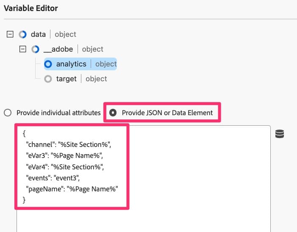Viewport: 297px width, 232px height.
Task: Select the analytics tree item label
Action: [x=71, y=64]
